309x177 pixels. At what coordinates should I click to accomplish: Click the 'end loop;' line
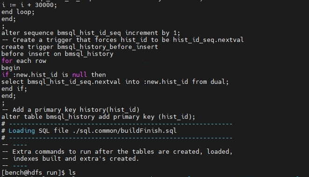[18, 12]
